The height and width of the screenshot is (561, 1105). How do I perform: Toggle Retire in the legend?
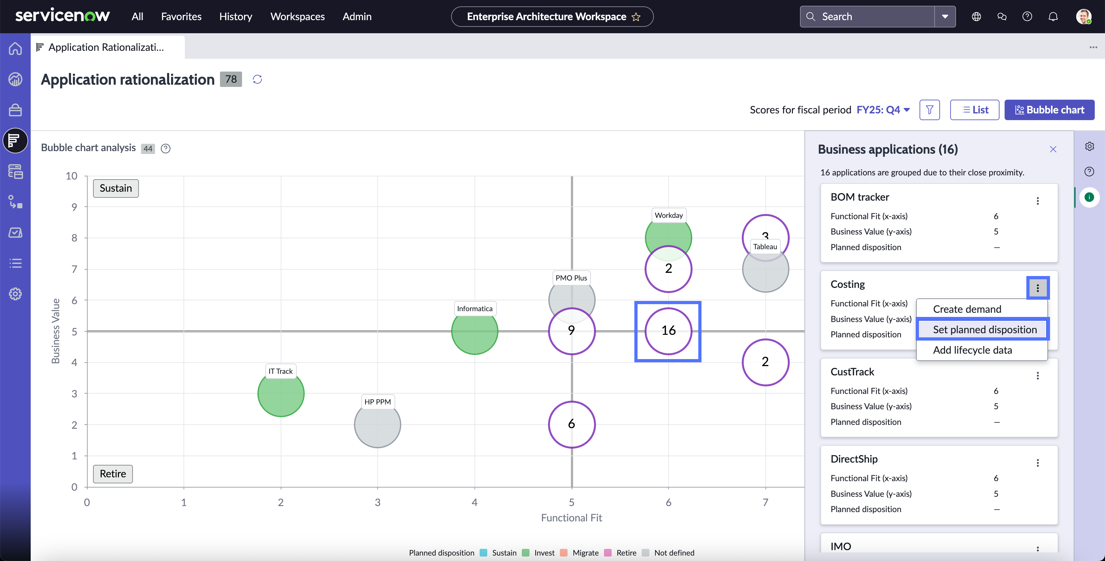coord(620,552)
